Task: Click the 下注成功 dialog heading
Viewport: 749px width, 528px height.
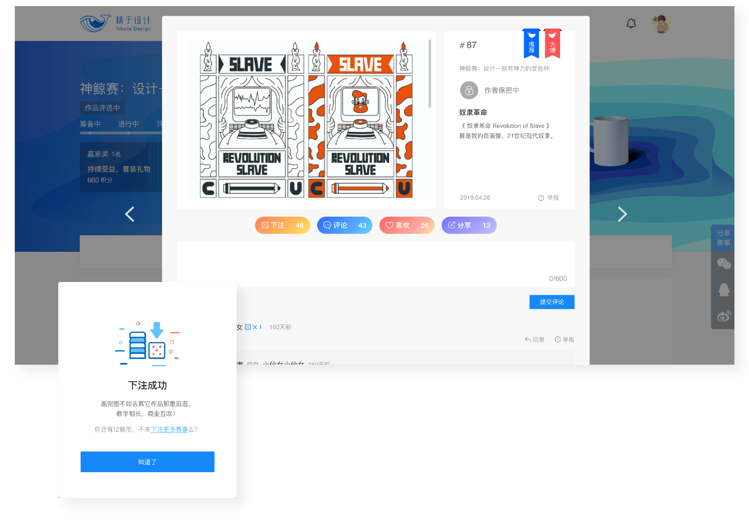Action: point(148,385)
